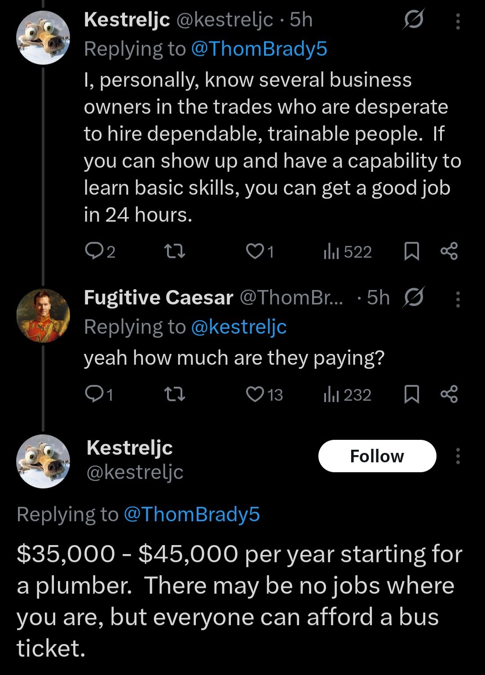Repost Kestreljc's trades hiring tweet
Image resolution: width=485 pixels, height=675 pixels.
[175, 251]
